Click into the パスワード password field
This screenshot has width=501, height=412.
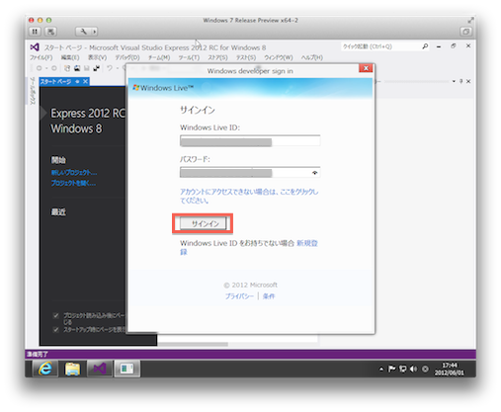pos(250,173)
